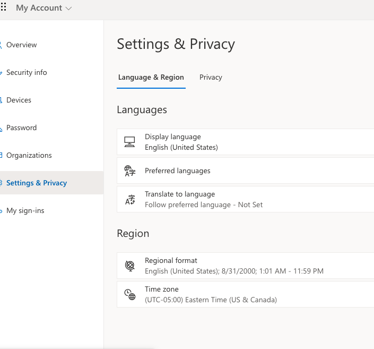This screenshot has height=349, width=374.
Task: Open Devices from the sidebar
Action: pyautogui.click(x=19, y=100)
